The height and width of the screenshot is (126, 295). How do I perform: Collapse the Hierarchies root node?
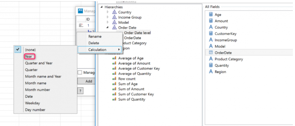pyautogui.click(x=101, y=7)
